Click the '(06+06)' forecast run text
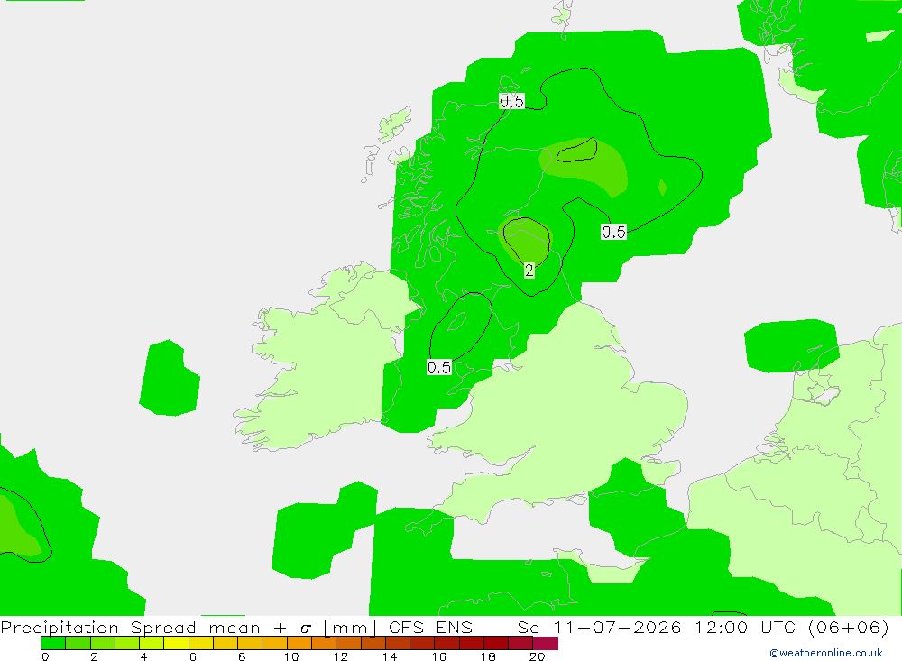902x661 pixels. point(849,627)
